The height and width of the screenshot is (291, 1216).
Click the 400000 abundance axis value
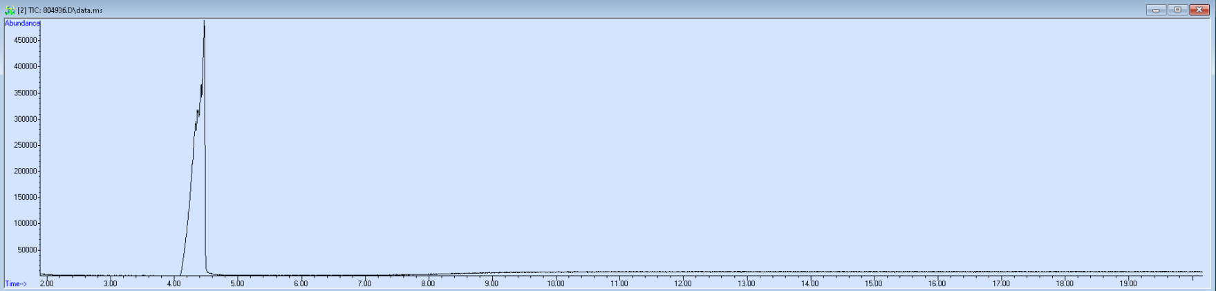(x=25, y=66)
